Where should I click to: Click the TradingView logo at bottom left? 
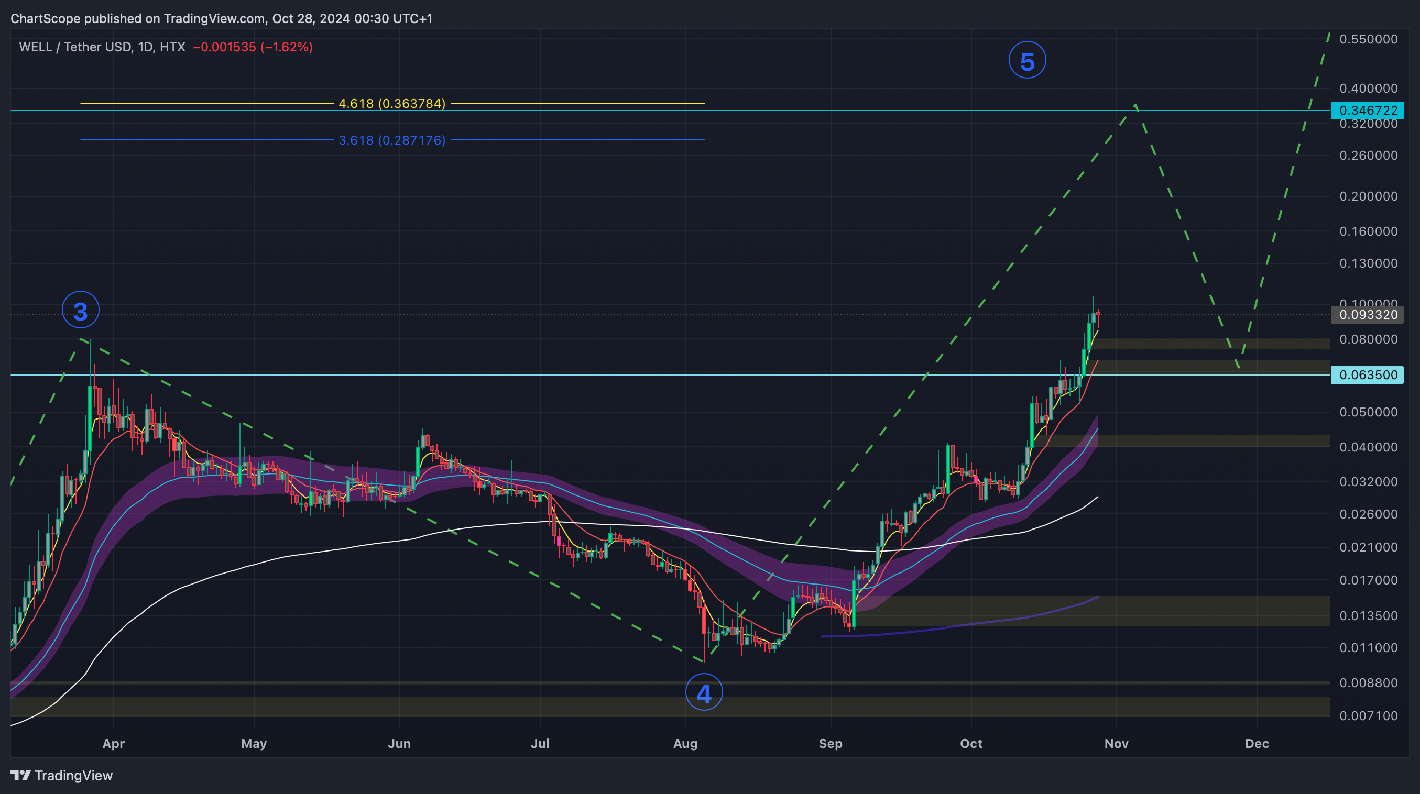[62, 775]
